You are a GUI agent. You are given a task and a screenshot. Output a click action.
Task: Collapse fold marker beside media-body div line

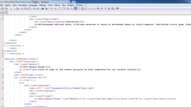point(3,19)
